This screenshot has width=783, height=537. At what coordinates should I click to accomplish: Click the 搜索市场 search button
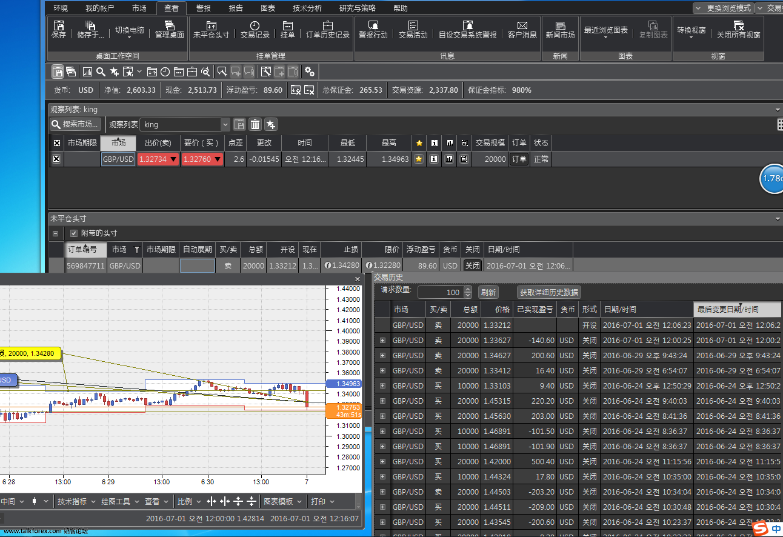(75, 124)
